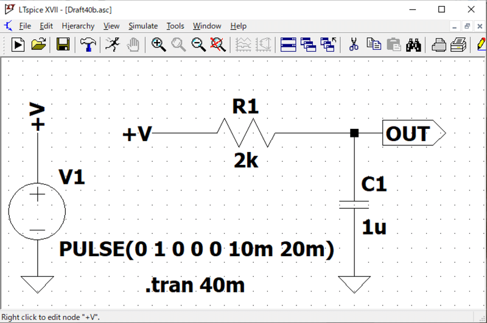Open the Window menu
This screenshot has height=323, width=487.
207,26
